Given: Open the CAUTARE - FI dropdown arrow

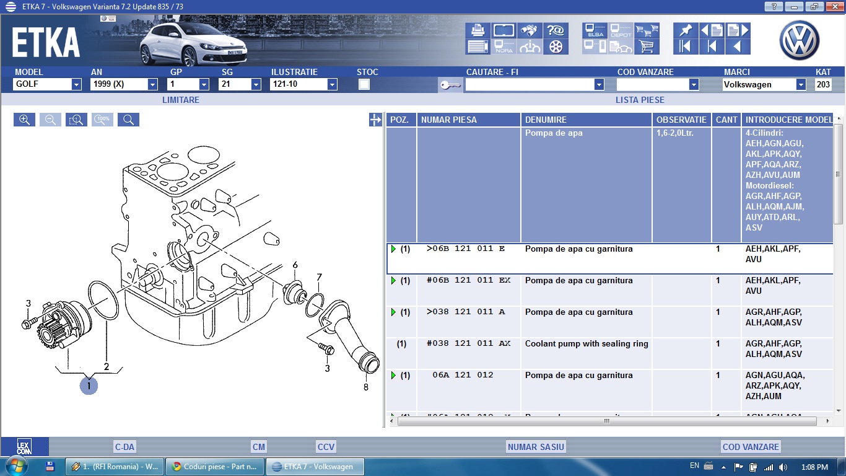Looking at the screenshot, I should click(x=599, y=84).
